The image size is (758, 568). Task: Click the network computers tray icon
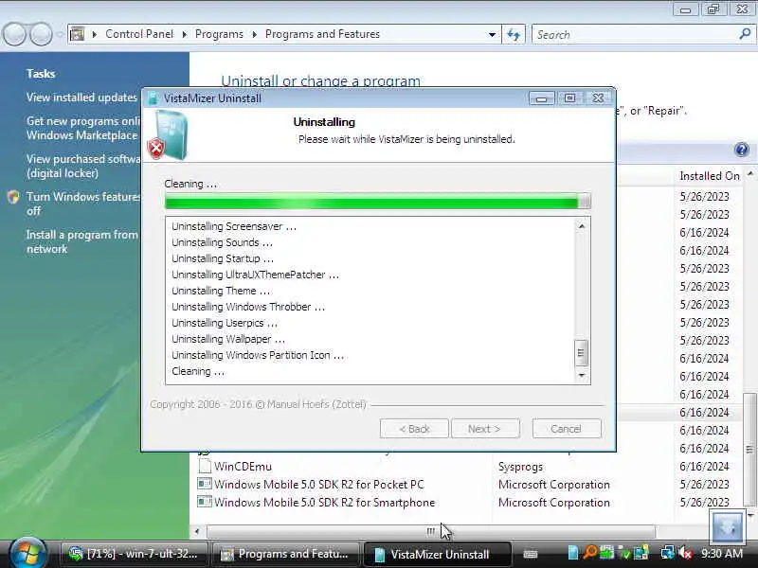point(668,553)
